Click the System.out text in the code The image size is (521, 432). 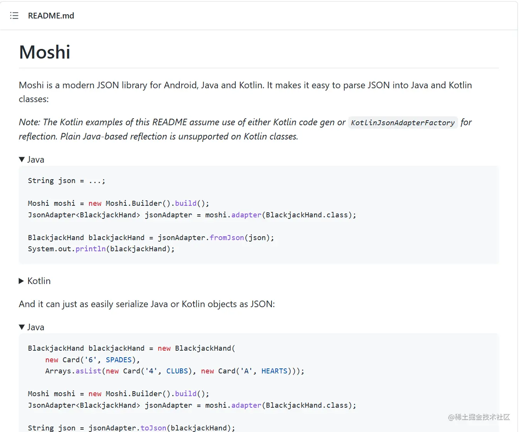[49, 249]
